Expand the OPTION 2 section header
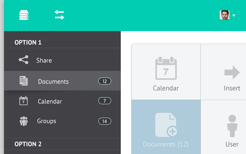Image resolution: width=246 pixels, height=154 pixels. [x=28, y=144]
